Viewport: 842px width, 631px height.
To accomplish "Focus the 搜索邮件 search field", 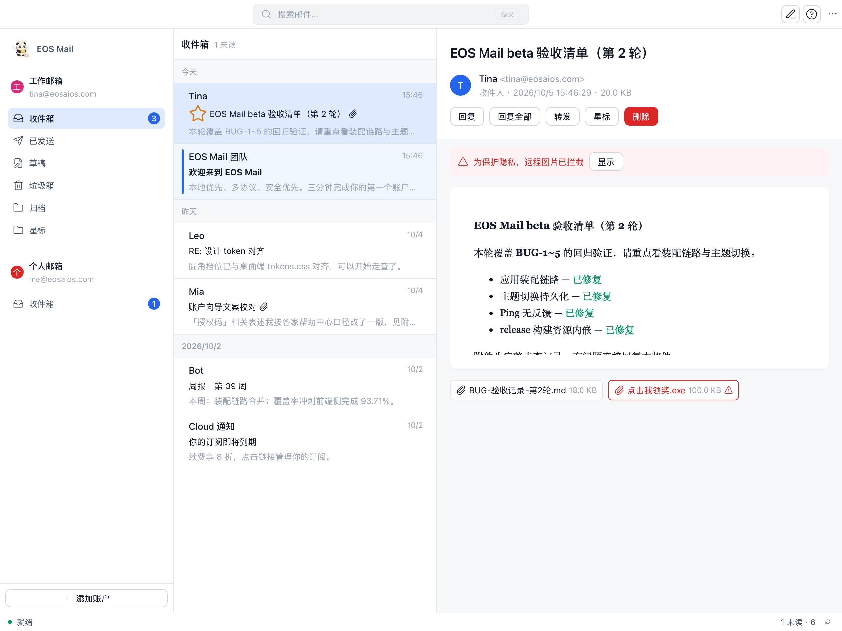I will click(390, 14).
